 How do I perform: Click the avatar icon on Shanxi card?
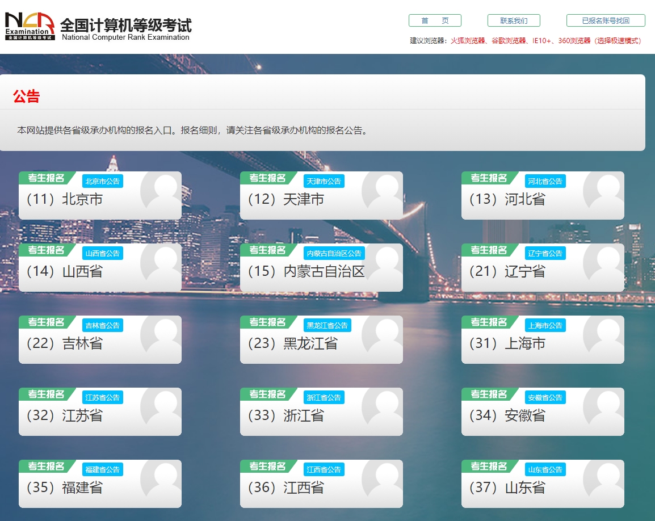coord(161,264)
